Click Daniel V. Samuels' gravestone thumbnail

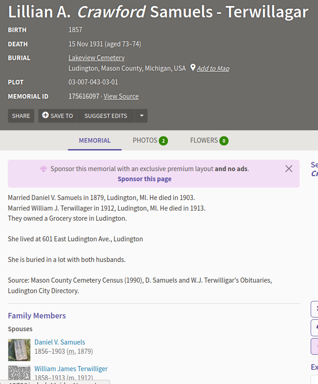pos(19,350)
